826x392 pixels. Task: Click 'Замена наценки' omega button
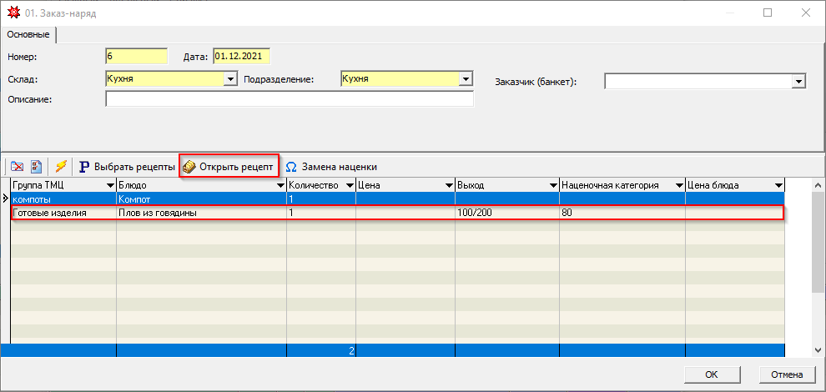[x=331, y=167]
